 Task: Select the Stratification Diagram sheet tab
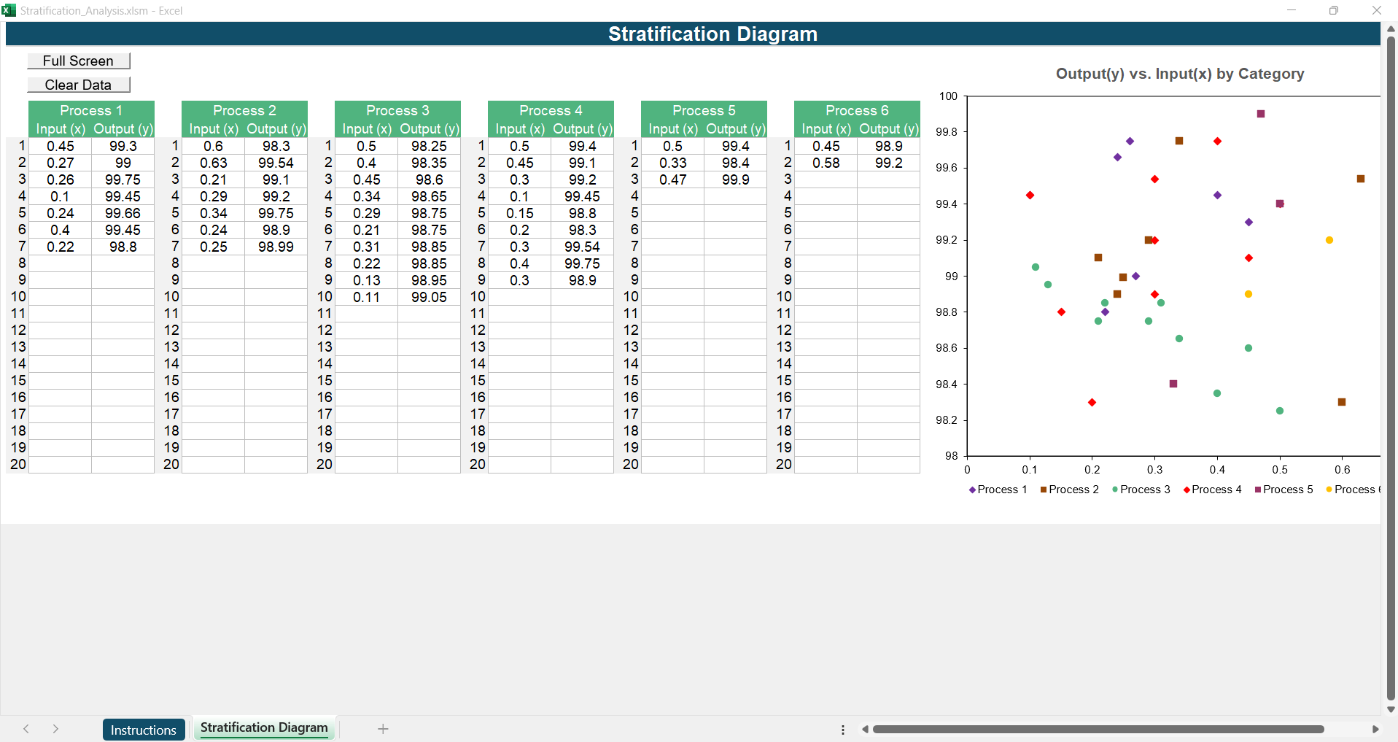(264, 728)
